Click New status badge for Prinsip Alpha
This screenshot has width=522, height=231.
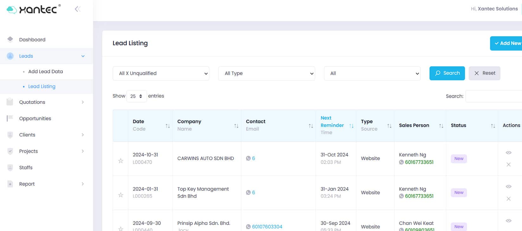(x=459, y=227)
